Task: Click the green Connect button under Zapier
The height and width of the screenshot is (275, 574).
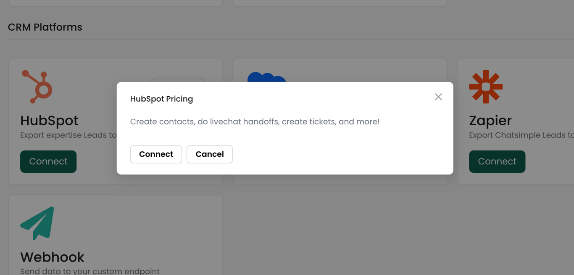Action: (497, 161)
